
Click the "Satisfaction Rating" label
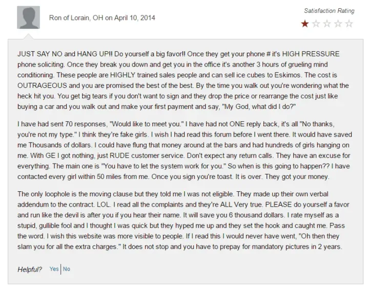[329, 11]
